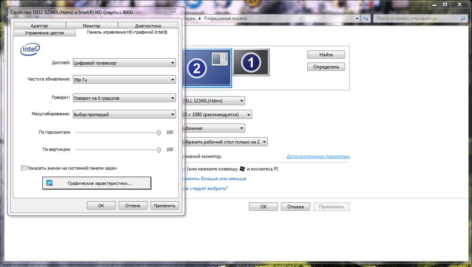Open the Управление цветом tab

(44, 33)
